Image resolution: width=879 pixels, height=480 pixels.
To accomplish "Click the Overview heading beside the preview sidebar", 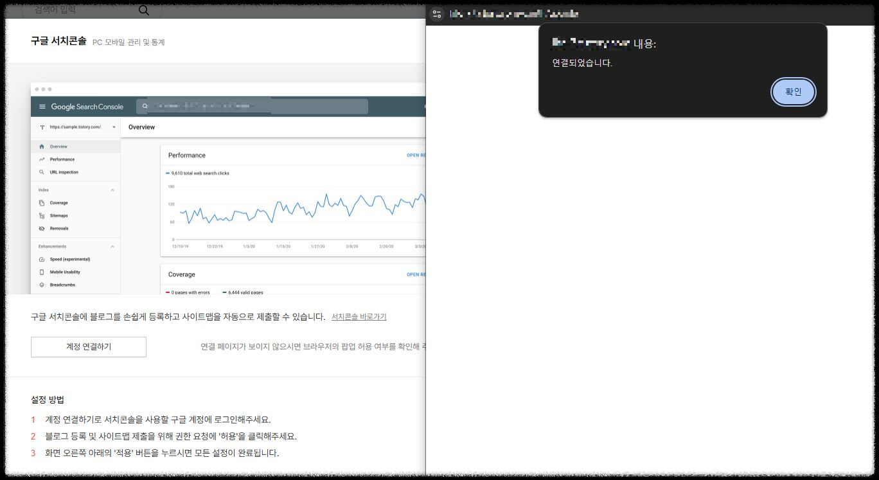I will tap(141, 127).
